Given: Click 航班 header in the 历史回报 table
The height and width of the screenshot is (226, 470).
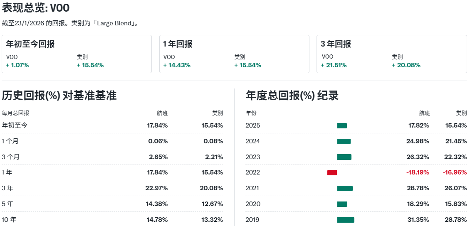Looking at the screenshot, I should point(162,113).
